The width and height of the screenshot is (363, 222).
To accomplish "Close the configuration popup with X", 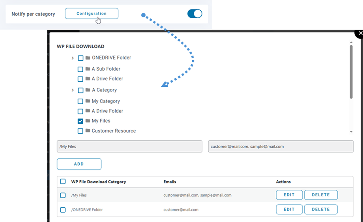I will tap(360, 33).
